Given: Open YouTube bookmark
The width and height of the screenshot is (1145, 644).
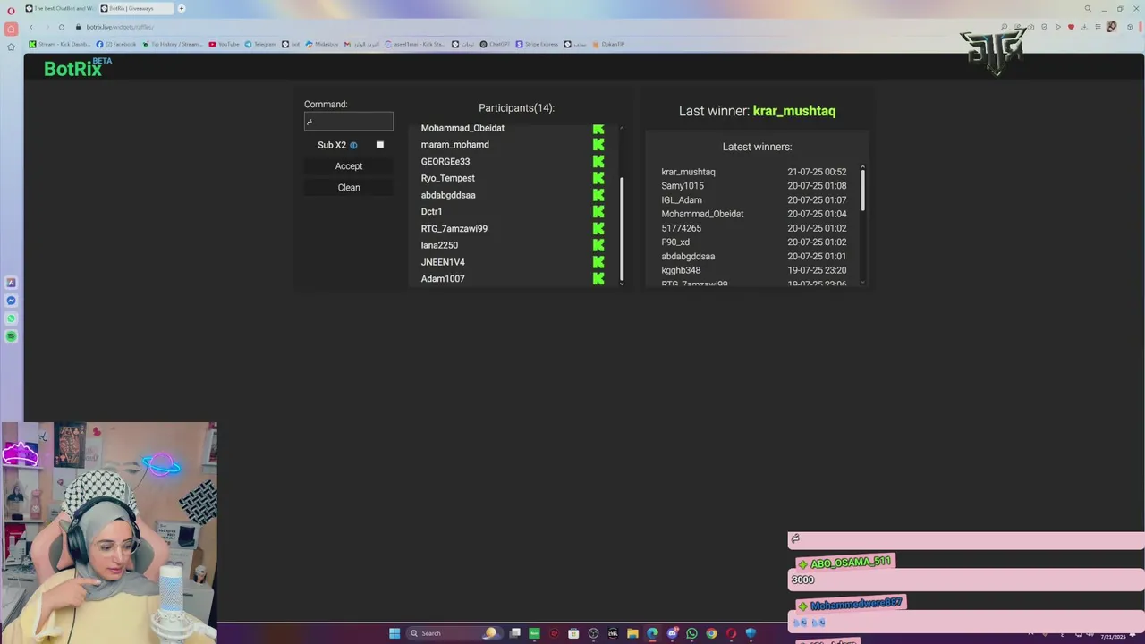Looking at the screenshot, I should (x=225, y=44).
